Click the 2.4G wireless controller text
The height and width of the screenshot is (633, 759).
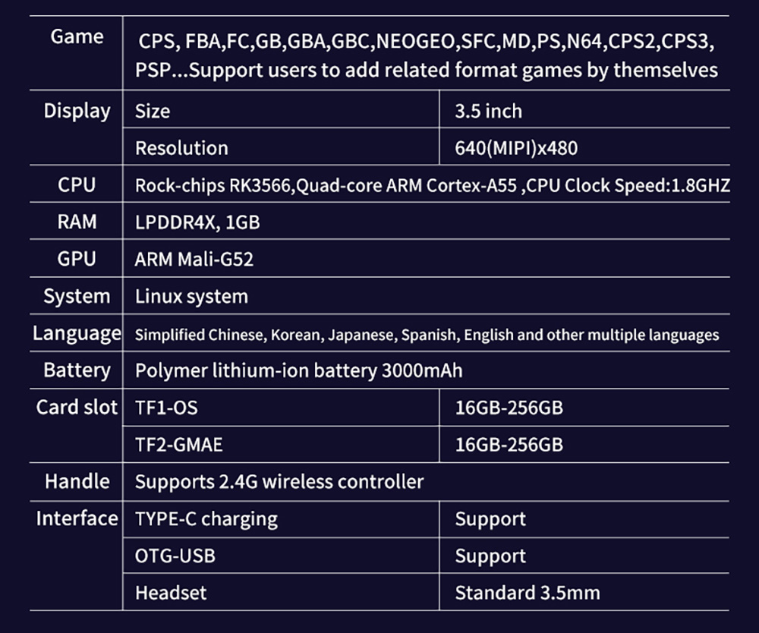(x=279, y=482)
